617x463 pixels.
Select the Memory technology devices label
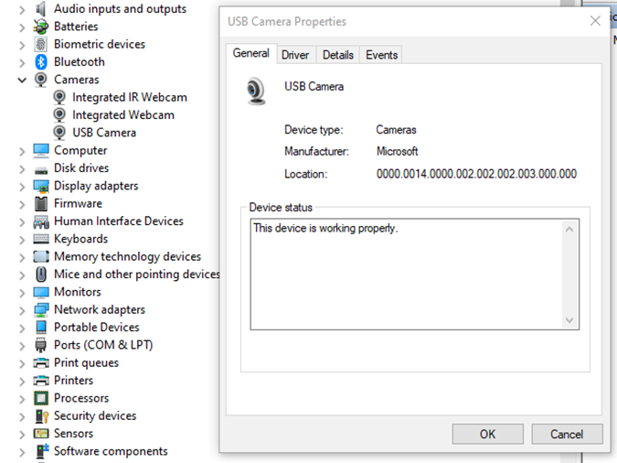[x=127, y=256]
